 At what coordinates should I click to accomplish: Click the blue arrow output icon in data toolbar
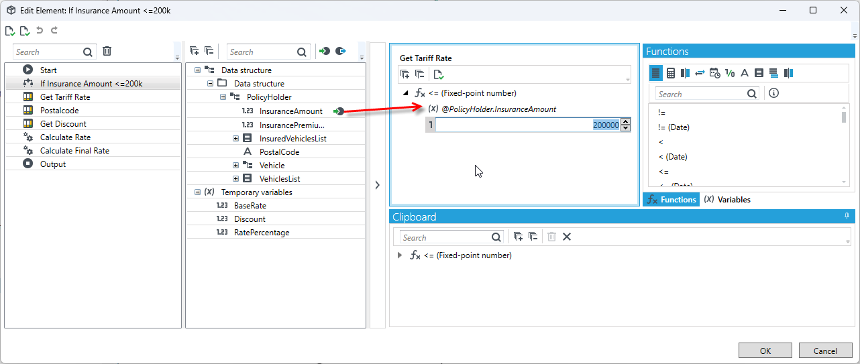341,52
